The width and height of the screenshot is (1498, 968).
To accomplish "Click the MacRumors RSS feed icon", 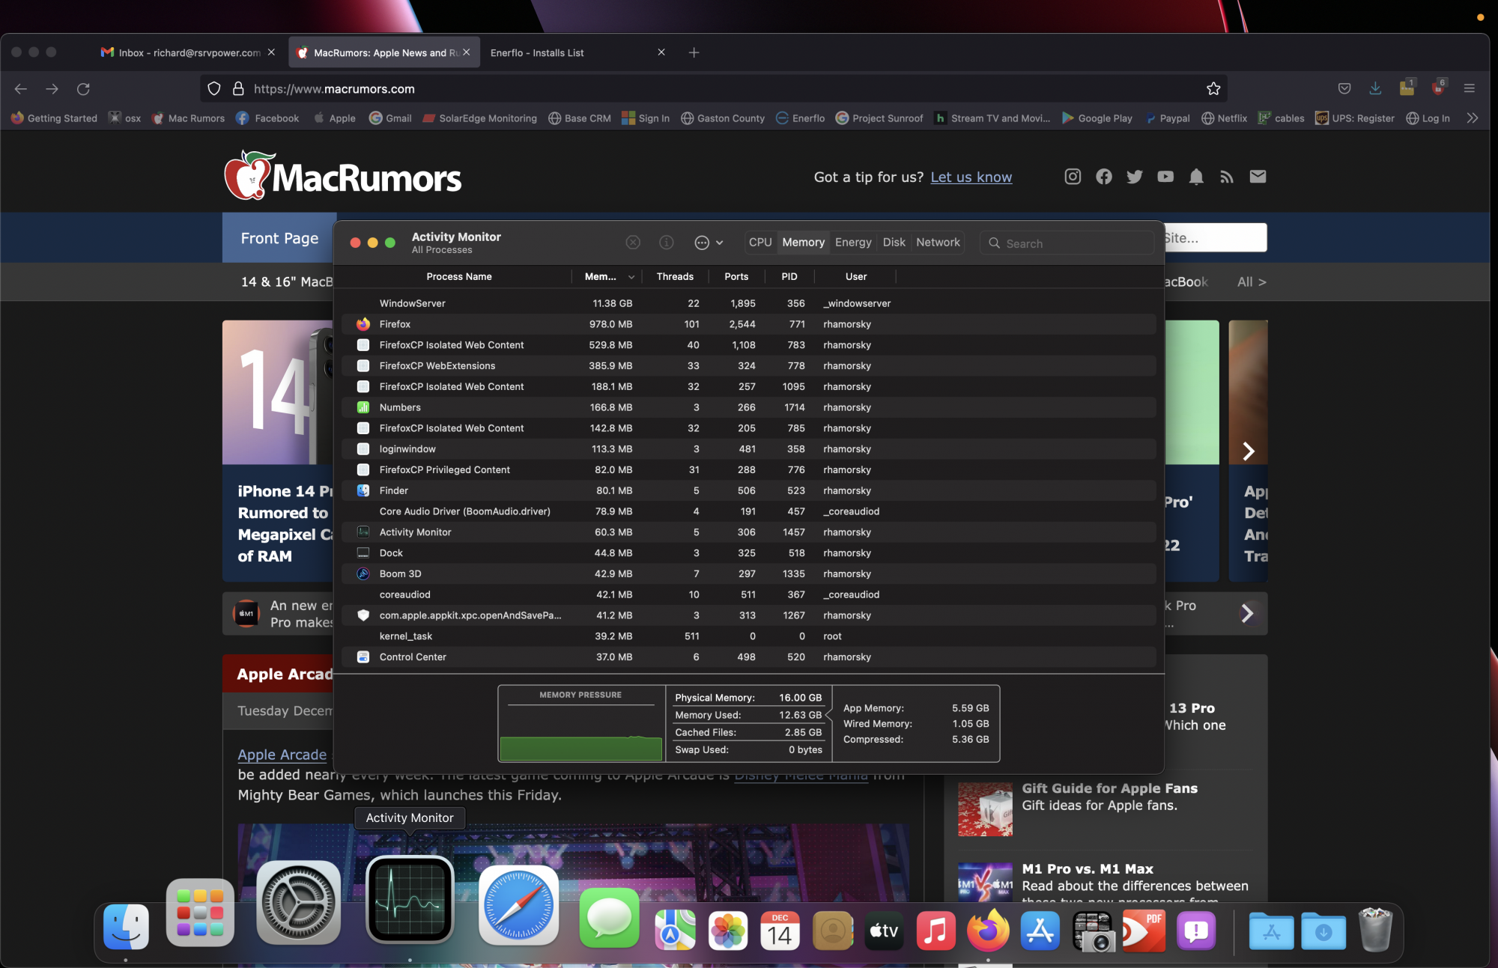I will click(x=1226, y=177).
